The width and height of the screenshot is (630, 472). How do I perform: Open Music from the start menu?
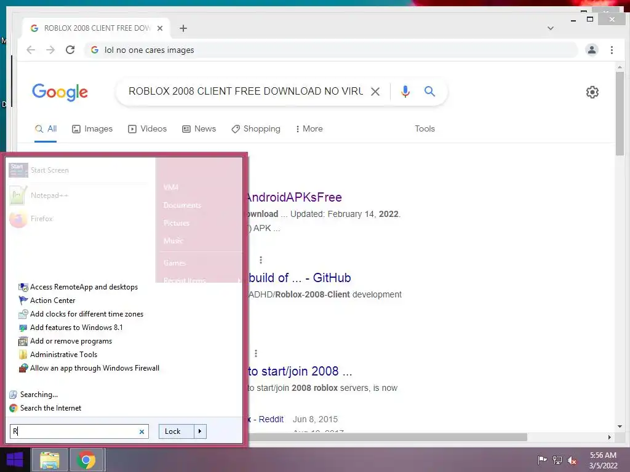[x=173, y=240]
